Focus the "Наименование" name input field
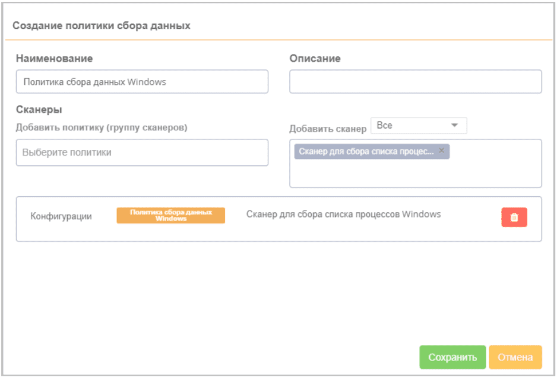This screenshot has height=377, width=557. 142,82
